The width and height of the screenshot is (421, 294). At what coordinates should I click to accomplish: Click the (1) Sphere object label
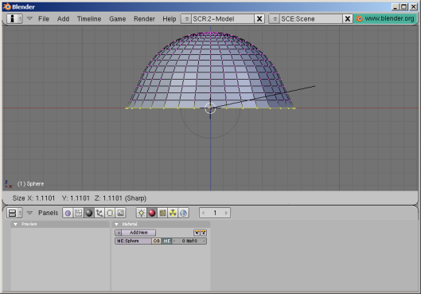[30, 184]
